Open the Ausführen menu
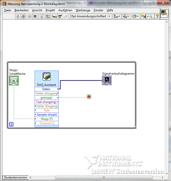The image size is (171, 181). point(65,10)
